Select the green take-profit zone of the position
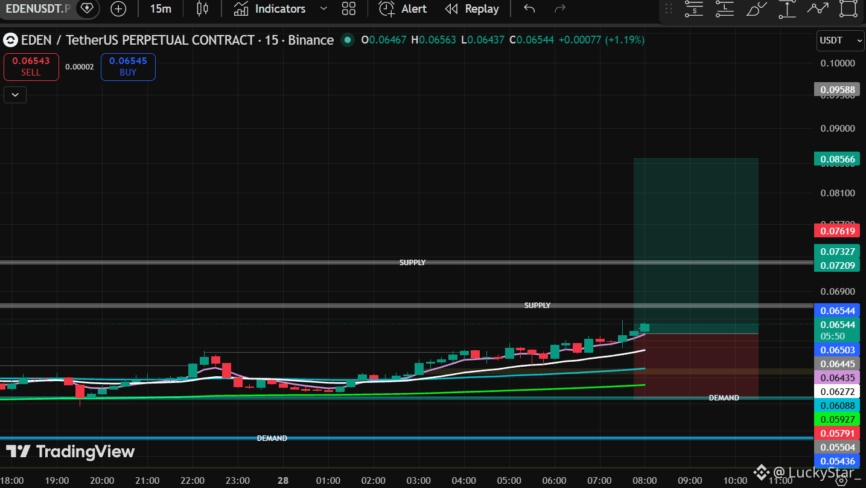 click(x=696, y=246)
